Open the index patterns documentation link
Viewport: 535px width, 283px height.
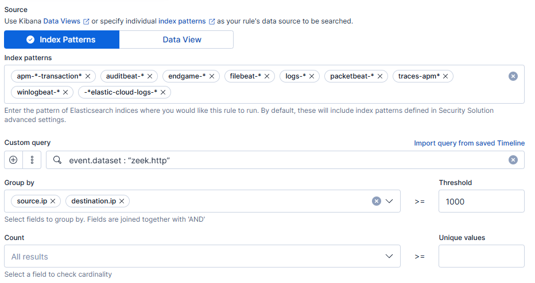187,21
